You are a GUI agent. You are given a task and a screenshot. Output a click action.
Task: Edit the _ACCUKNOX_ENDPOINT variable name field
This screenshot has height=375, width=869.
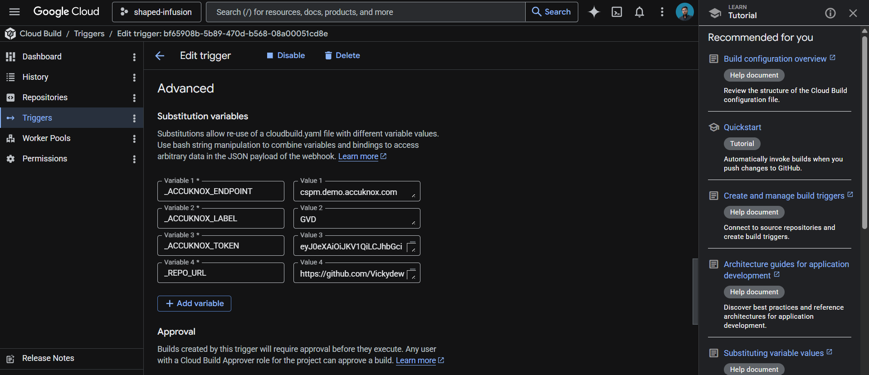click(x=221, y=191)
